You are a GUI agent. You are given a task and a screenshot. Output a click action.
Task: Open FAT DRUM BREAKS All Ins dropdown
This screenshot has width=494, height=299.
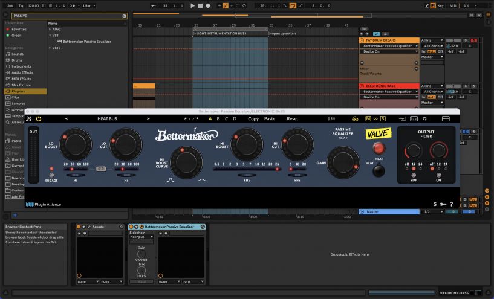point(432,40)
